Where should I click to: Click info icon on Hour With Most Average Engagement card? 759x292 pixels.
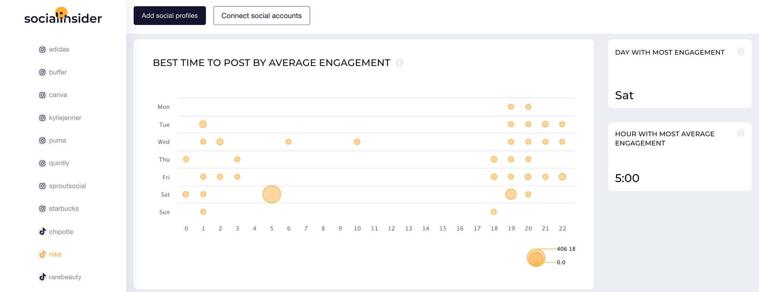pos(741,133)
